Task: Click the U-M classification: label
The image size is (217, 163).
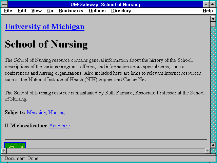Action: [26, 126]
